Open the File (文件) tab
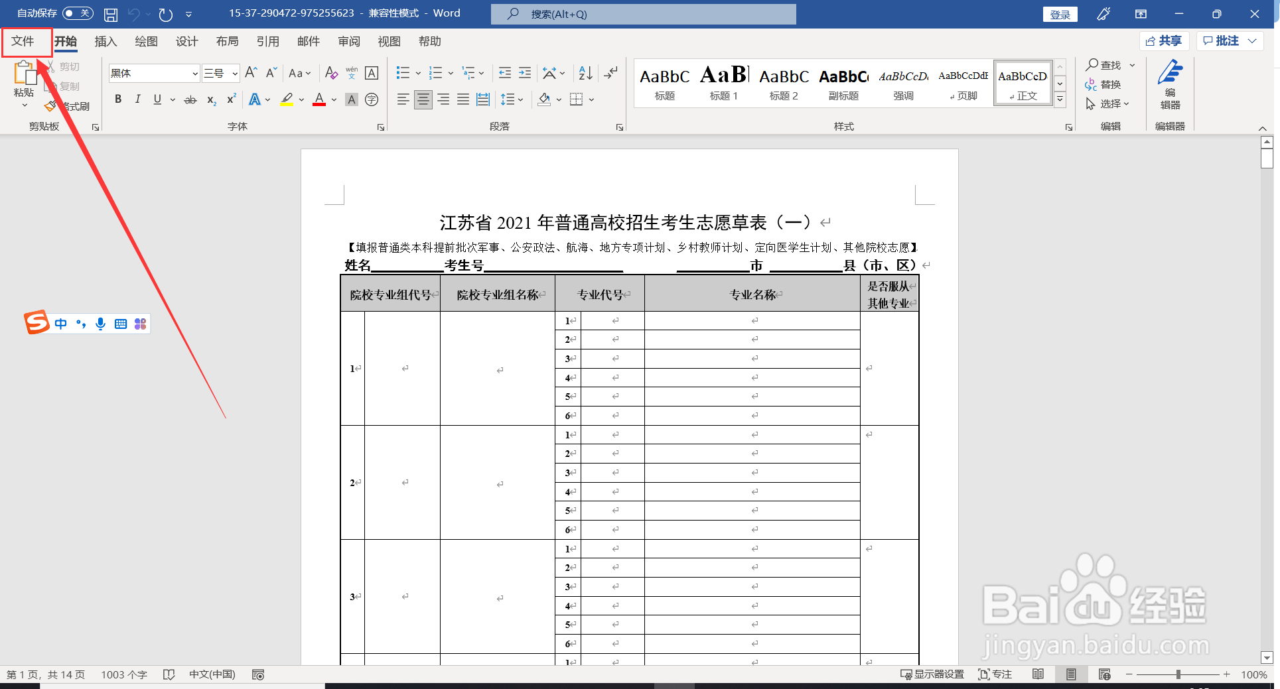The image size is (1280, 689). 23,41
